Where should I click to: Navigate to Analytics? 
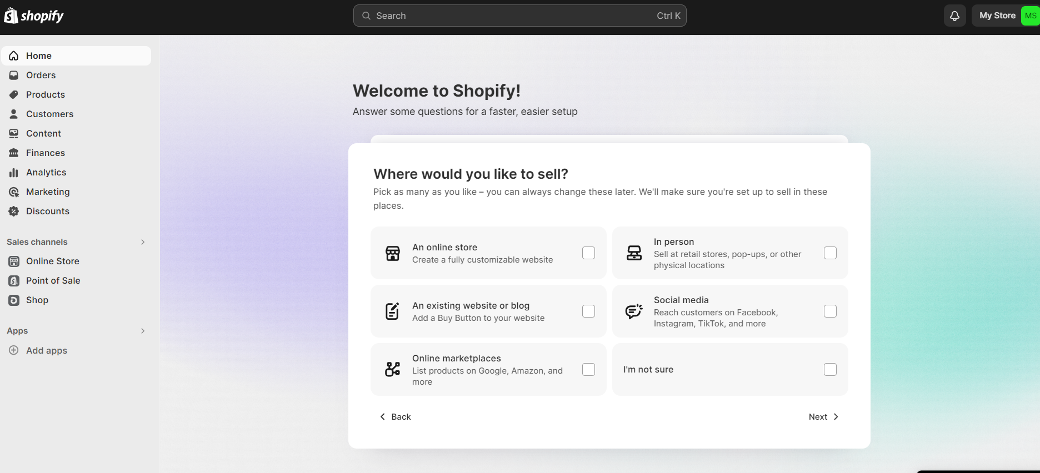point(76,173)
